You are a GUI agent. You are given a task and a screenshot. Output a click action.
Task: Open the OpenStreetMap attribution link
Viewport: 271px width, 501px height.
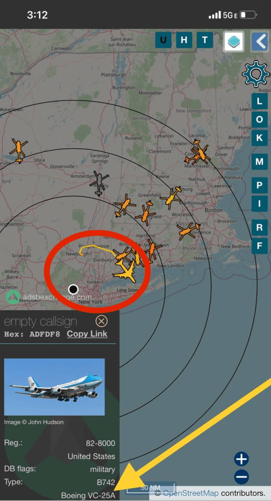pos(191,493)
